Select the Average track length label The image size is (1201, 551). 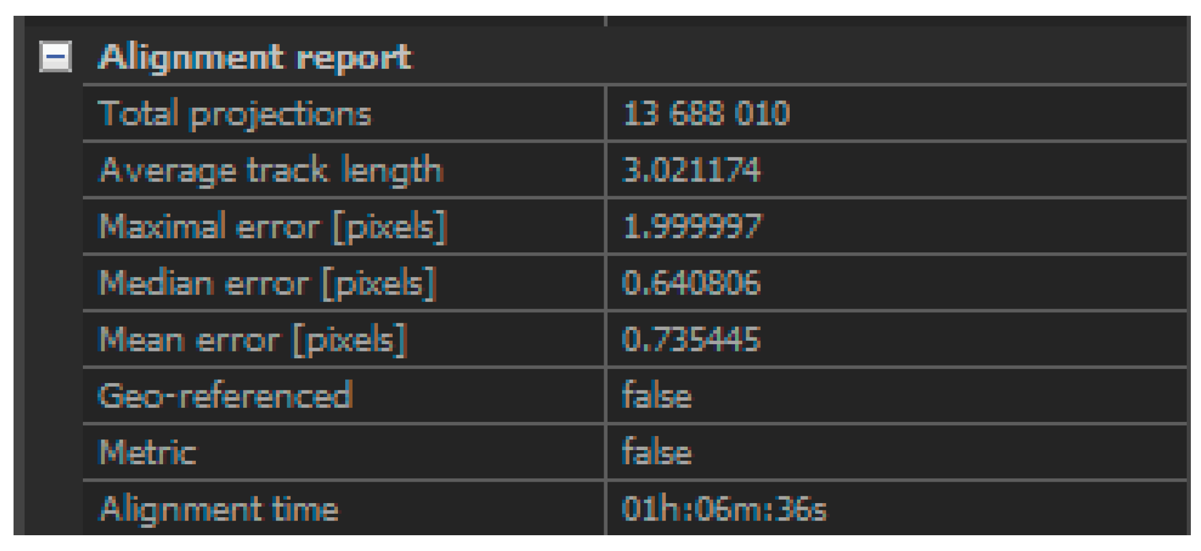coord(271,170)
